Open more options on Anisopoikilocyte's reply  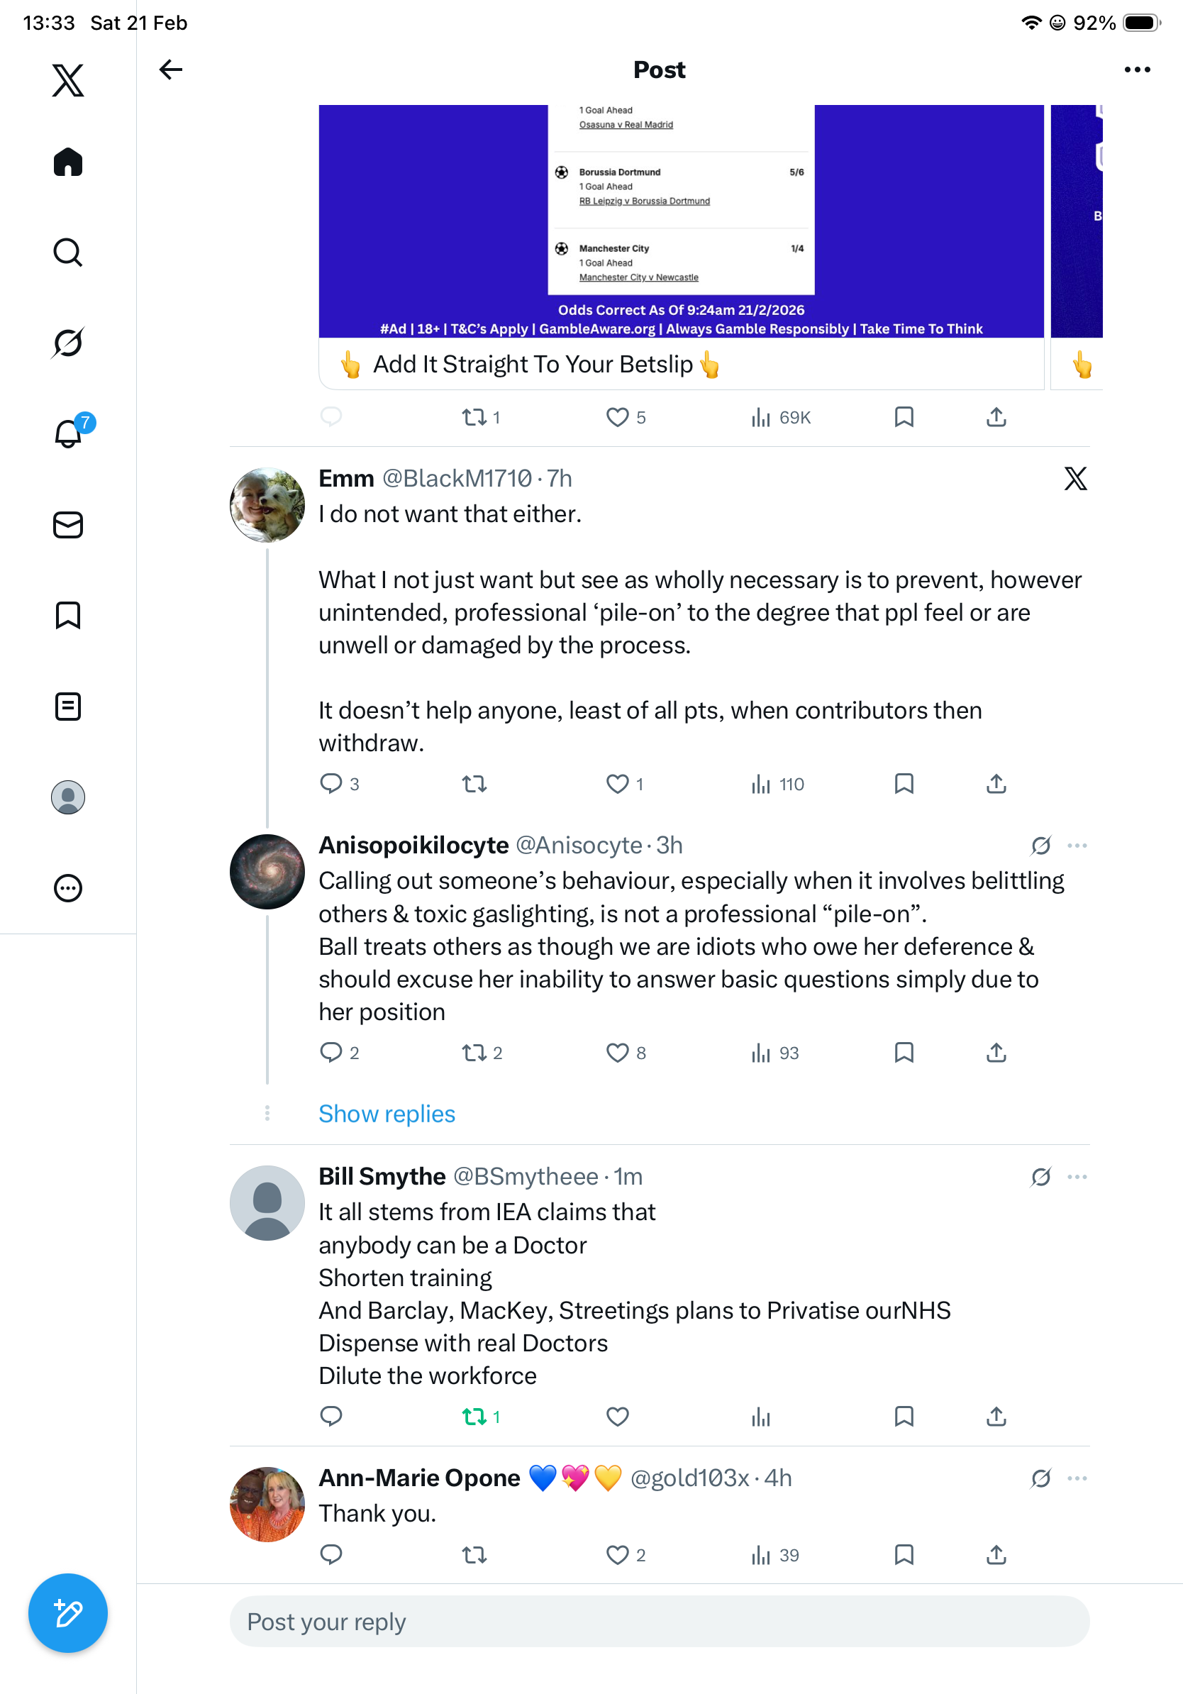[1077, 846]
